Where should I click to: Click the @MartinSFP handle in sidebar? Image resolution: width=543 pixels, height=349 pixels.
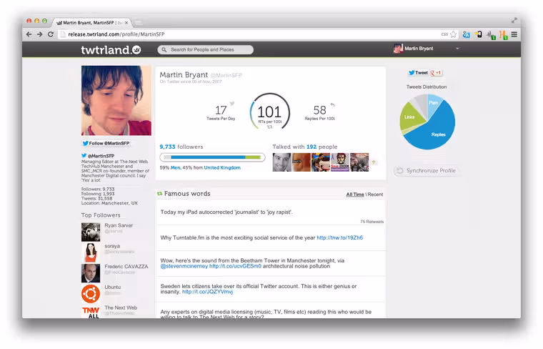(101, 156)
